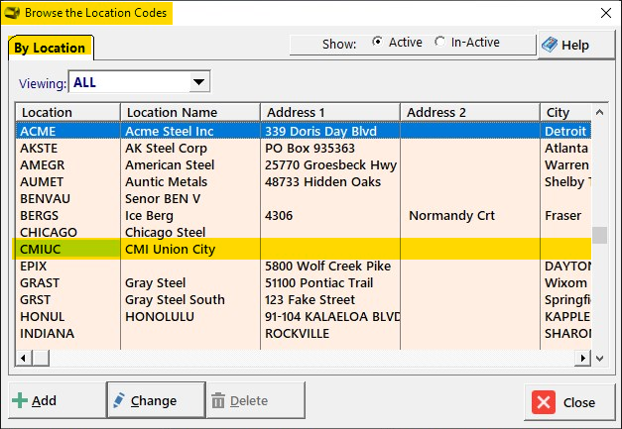This screenshot has width=622, height=429.
Task: Close the Browse Location Codes window
Action: point(606,13)
